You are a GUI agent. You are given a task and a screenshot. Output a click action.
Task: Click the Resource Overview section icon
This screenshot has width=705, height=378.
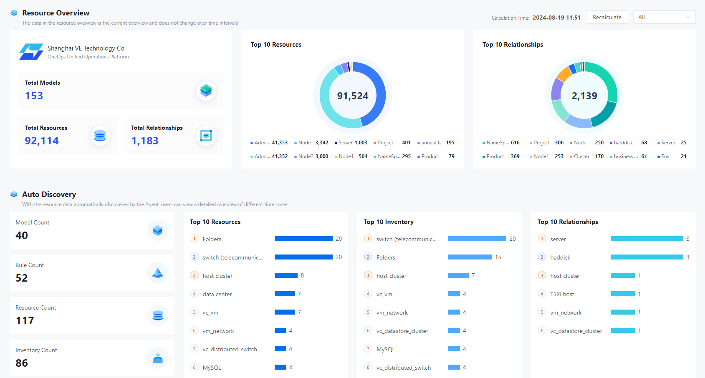(x=14, y=13)
